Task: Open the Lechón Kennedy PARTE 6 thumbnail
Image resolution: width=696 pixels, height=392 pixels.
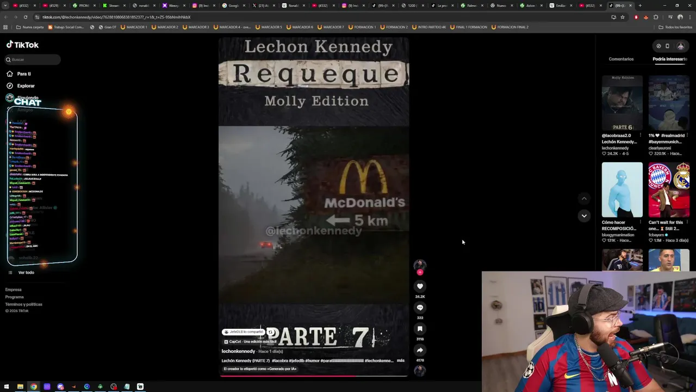Action: click(622, 103)
